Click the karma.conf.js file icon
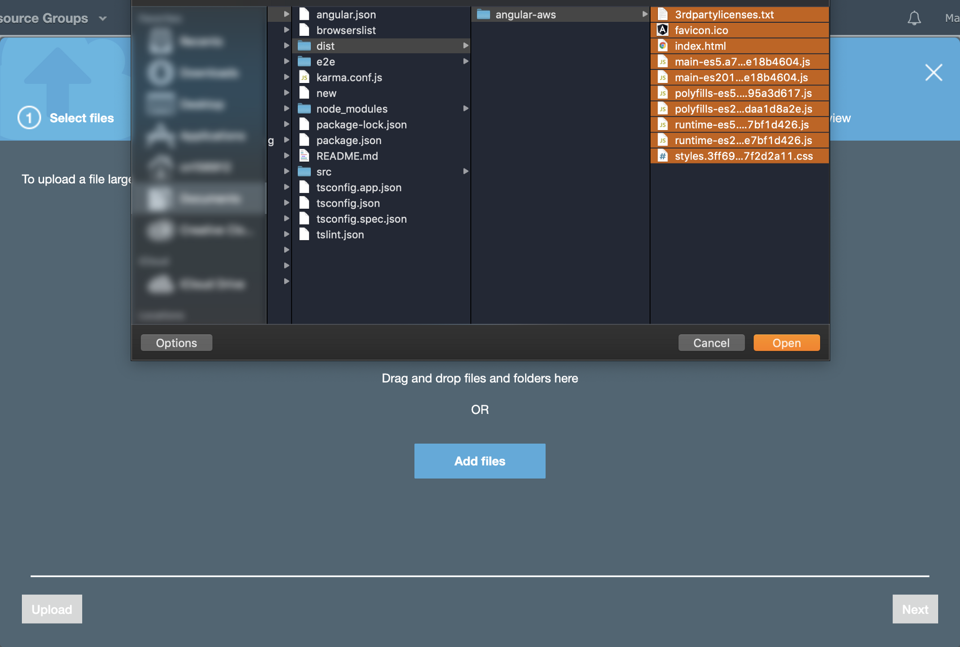The image size is (960, 647). 304,77
